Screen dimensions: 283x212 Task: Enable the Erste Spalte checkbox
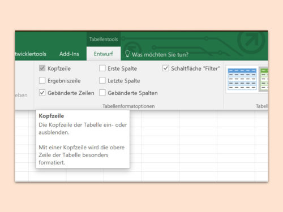102,68
